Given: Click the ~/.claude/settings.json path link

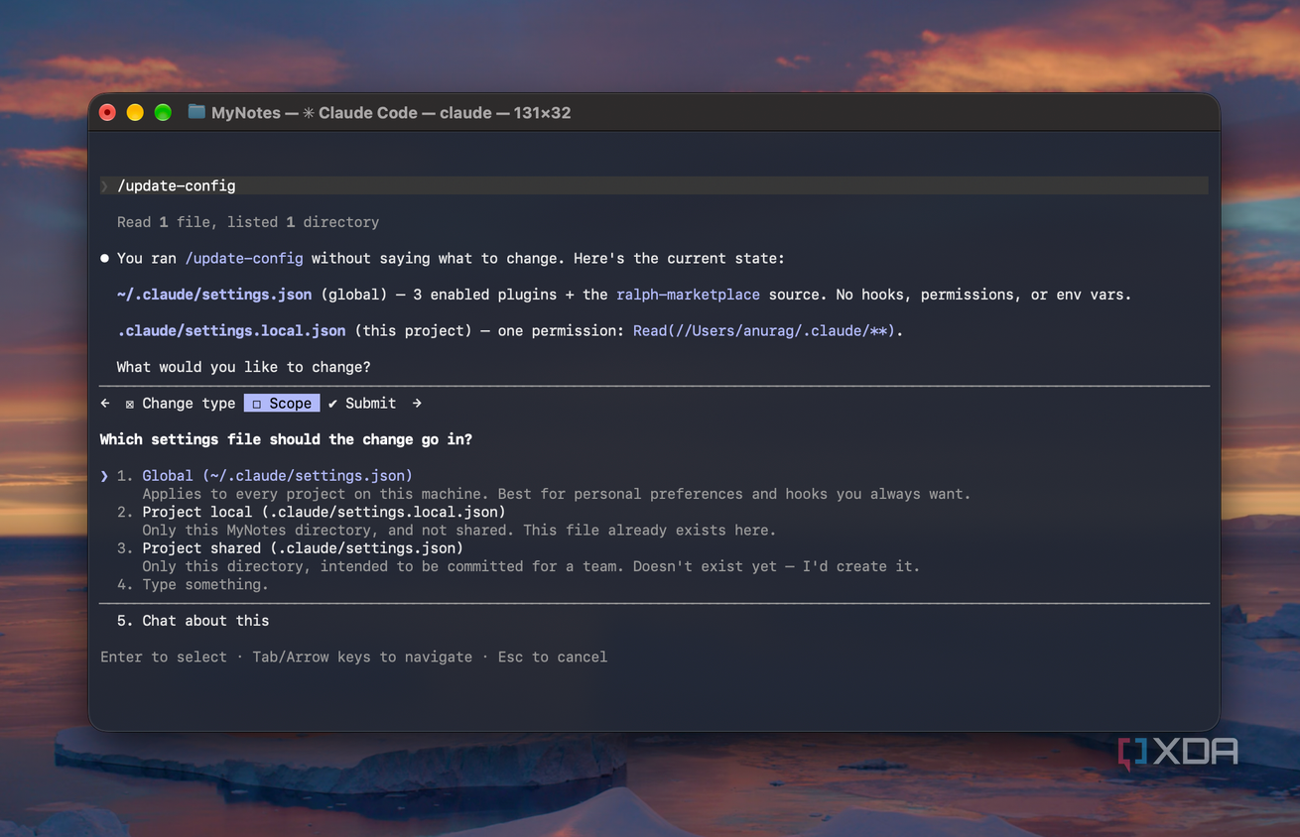Looking at the screenshot, I should coord(214,295).
